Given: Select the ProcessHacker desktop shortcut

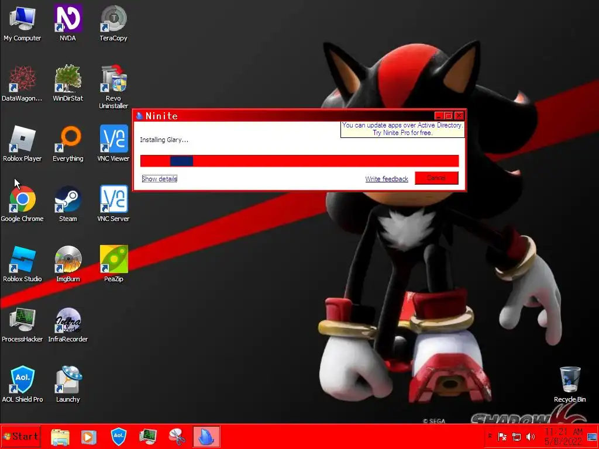Looking at the screenshot, I should point(22,324).
